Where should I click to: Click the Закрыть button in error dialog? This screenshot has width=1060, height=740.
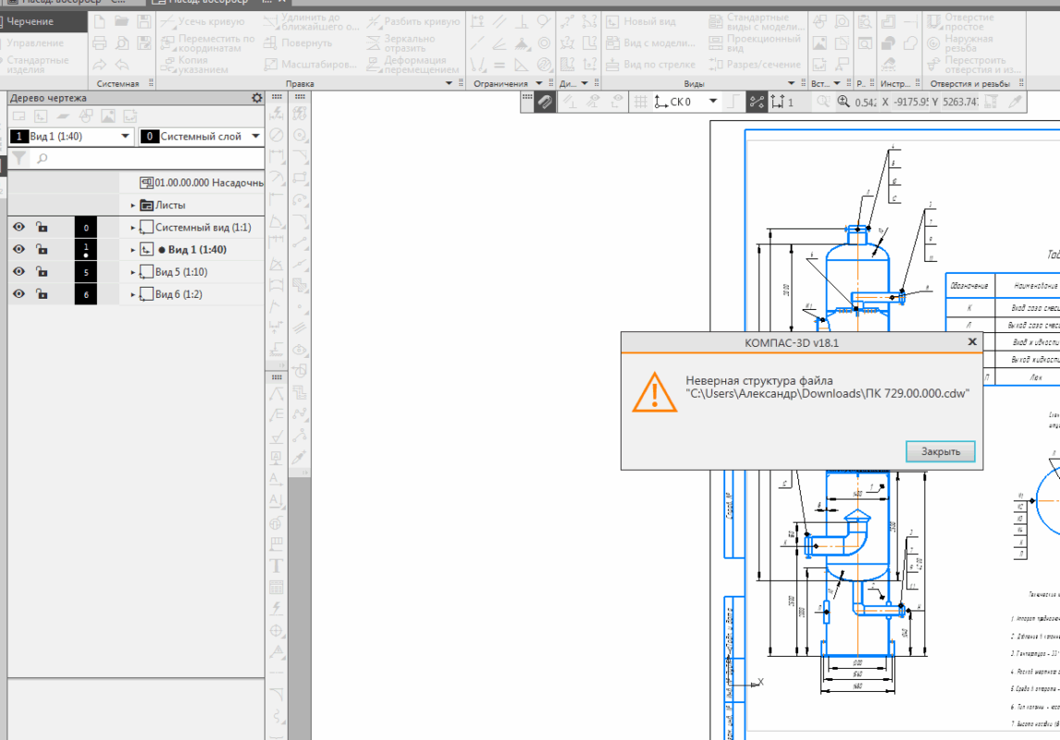point(941,452)
